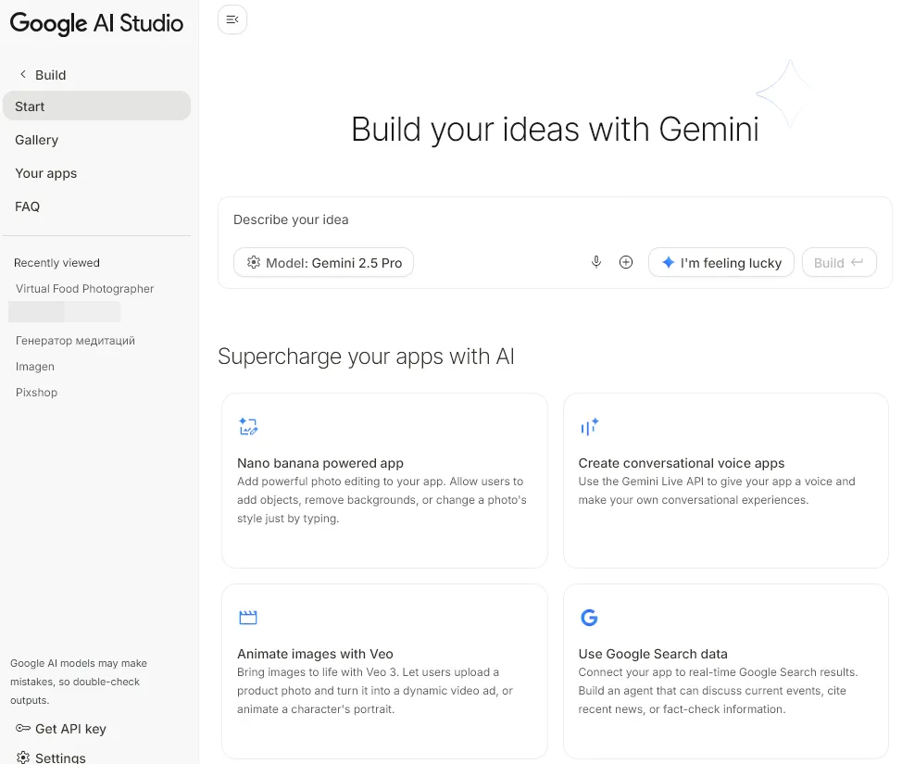Open the Model: Gemini 2.5 Pro selector
The image size is (902, 764).
323,263
